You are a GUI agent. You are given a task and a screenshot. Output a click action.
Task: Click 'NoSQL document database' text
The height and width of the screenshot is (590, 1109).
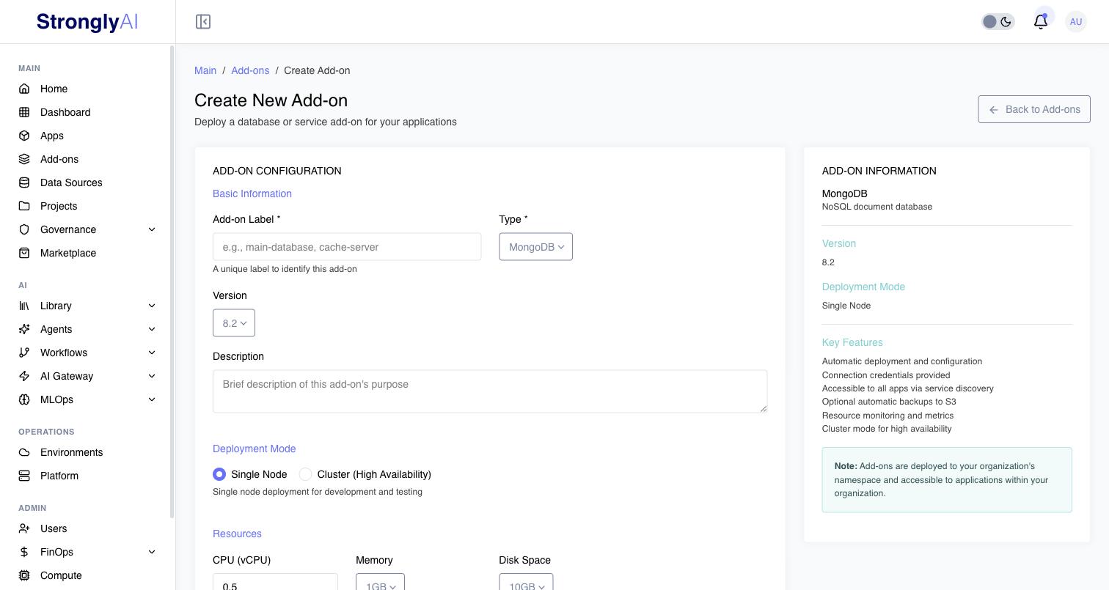pyautogui.click(x=877, y=207)
